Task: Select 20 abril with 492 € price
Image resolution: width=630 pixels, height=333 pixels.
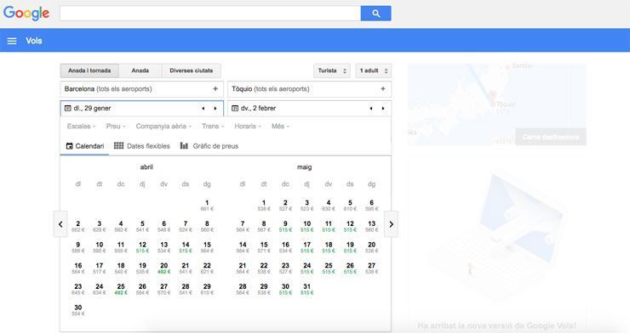Action: coord(164,268)
